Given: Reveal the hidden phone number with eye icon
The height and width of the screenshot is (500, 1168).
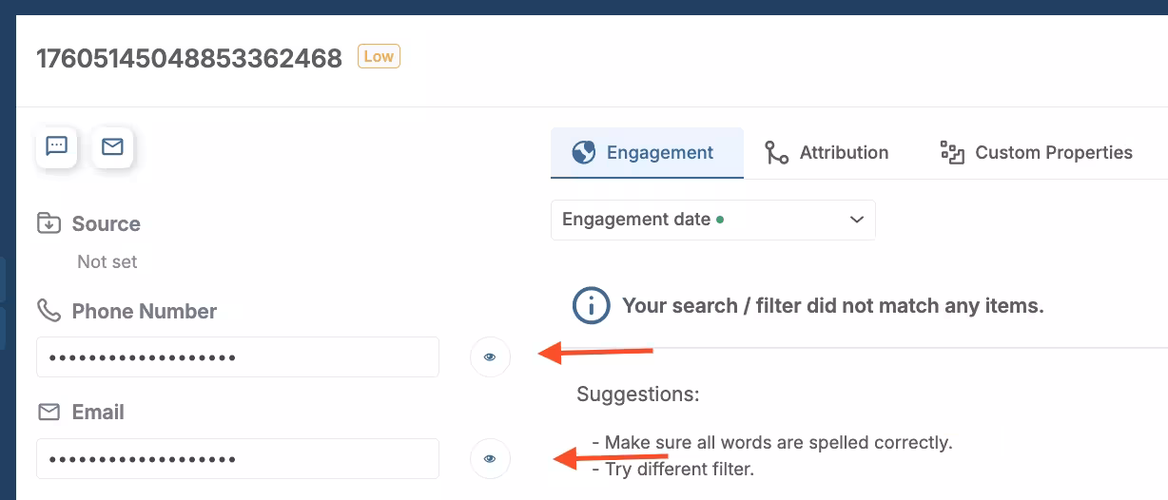Looking at the screenshot, I should click(490, 357).
